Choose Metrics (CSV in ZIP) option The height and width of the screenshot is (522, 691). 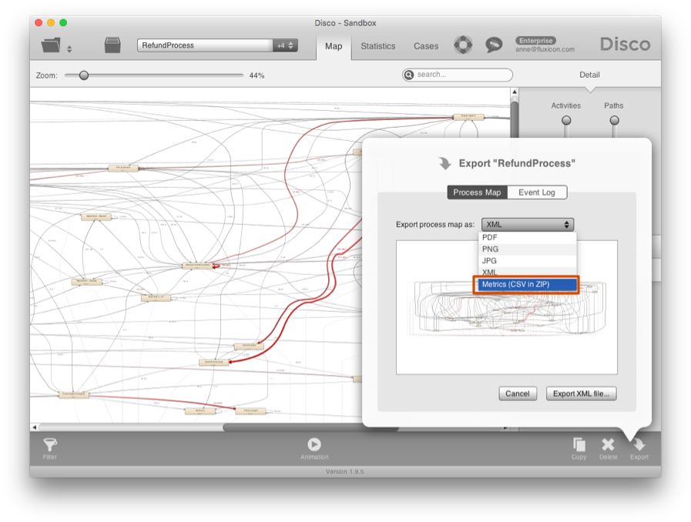click(x=528, y=285)
